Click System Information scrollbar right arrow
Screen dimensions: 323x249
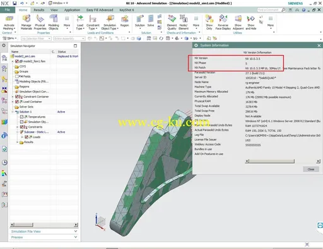point(318,161)
